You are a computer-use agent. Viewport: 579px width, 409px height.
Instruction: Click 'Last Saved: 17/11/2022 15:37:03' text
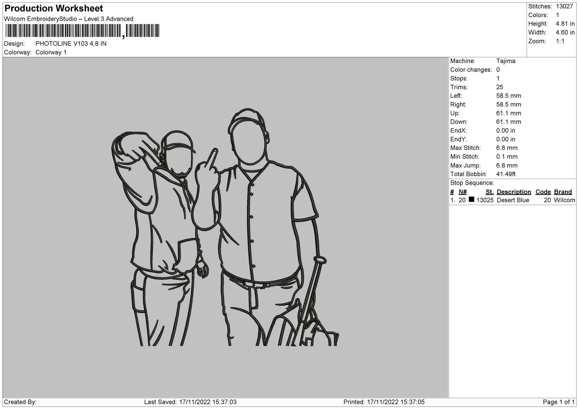tap(190, 402)
